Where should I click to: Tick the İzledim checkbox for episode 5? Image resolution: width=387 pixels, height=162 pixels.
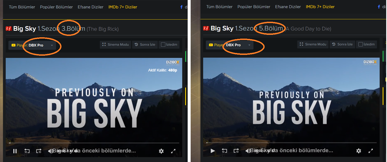[361, 45]
